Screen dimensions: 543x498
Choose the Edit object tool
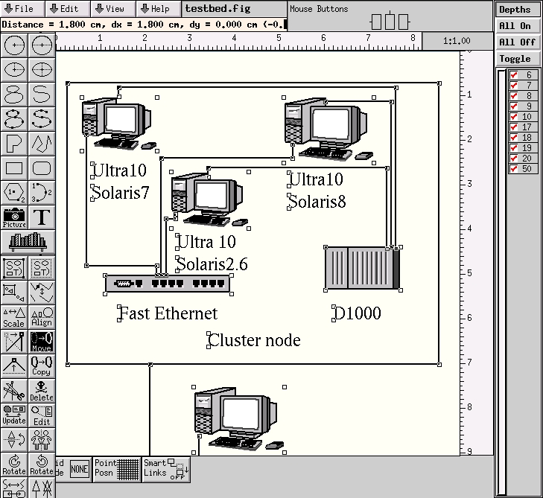tap(42, 415)
